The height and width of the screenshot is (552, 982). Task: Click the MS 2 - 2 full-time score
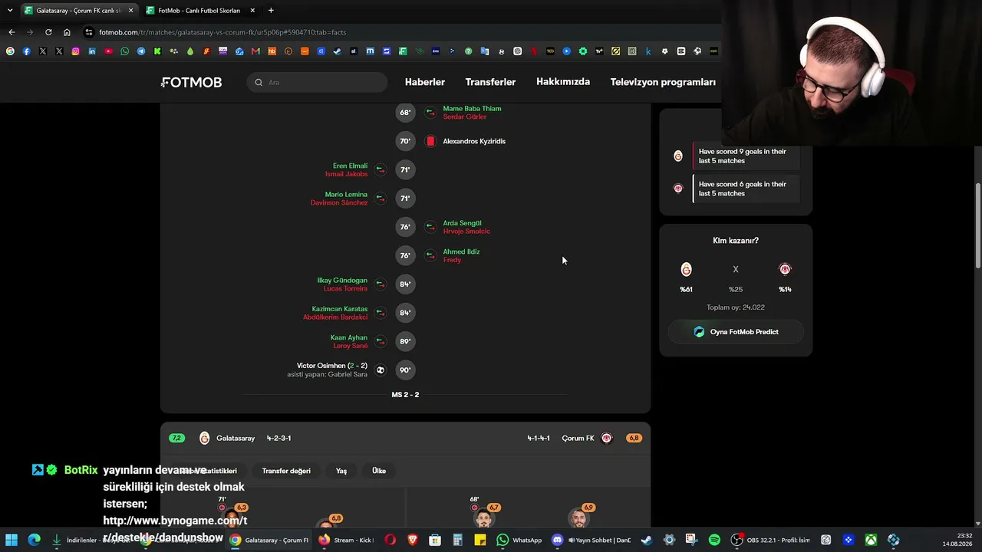[405, 395]
